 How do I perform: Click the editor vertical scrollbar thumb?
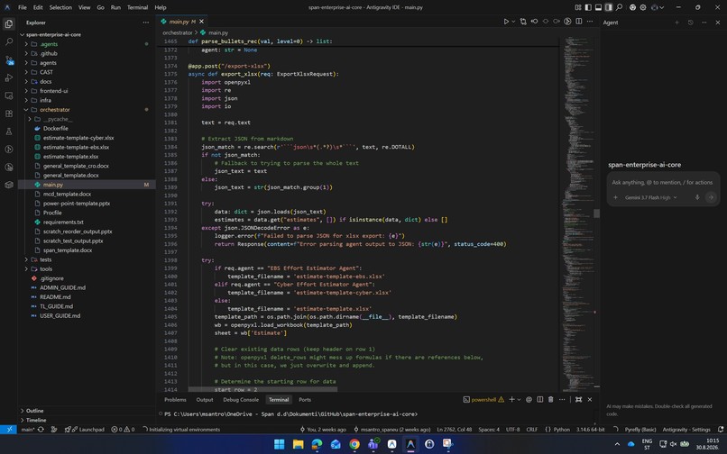597,213
